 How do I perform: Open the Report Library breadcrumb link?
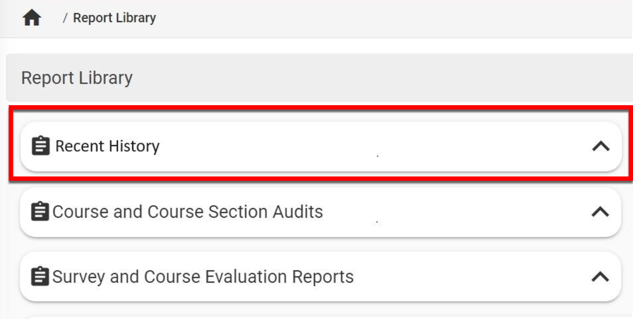[114, 18]
